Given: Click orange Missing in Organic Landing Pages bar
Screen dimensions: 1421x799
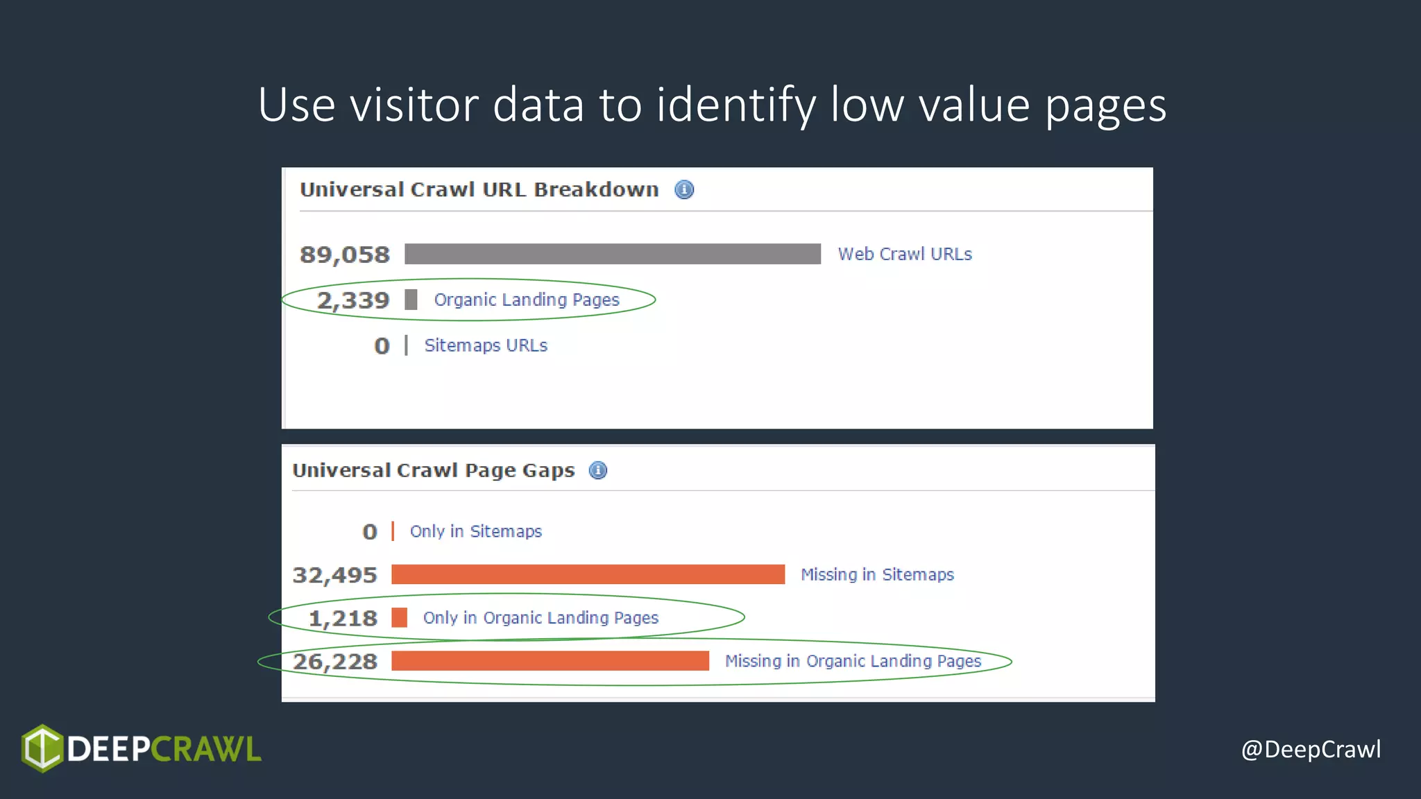Looking at the screenshot, I should point(550,661).
